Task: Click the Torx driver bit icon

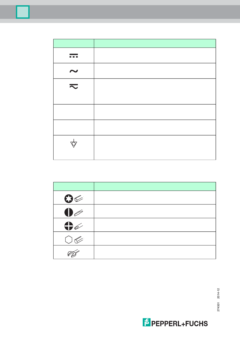Action: [79, 199]
